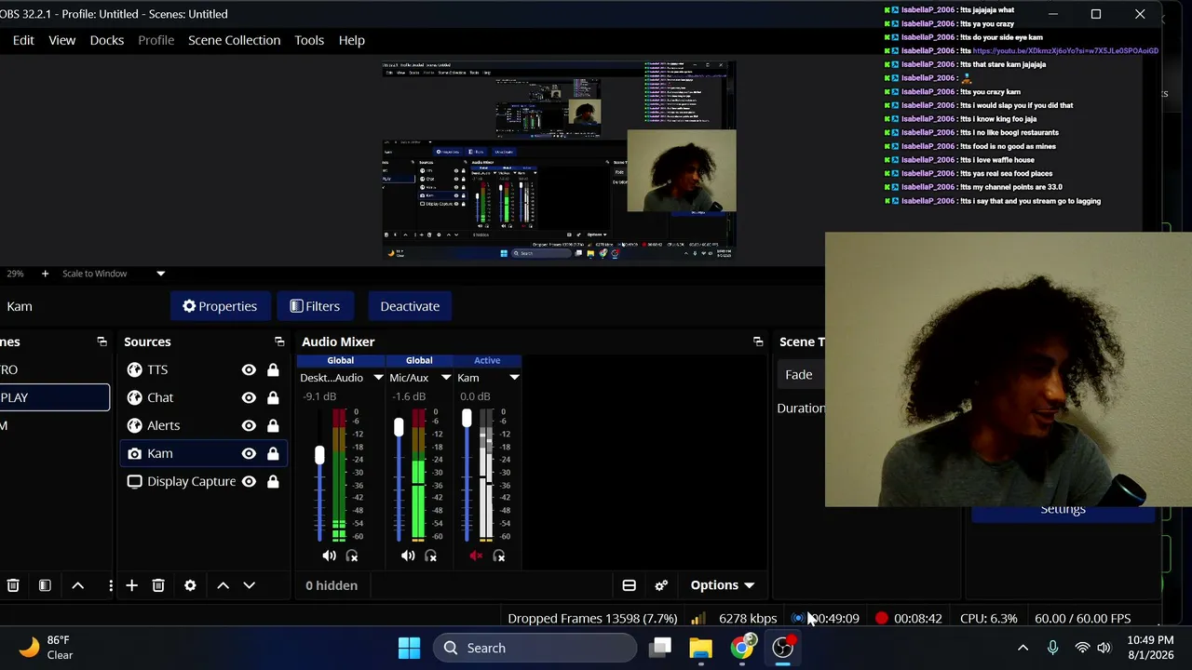Unlock the Alerts source

click(x=273, y=425)
